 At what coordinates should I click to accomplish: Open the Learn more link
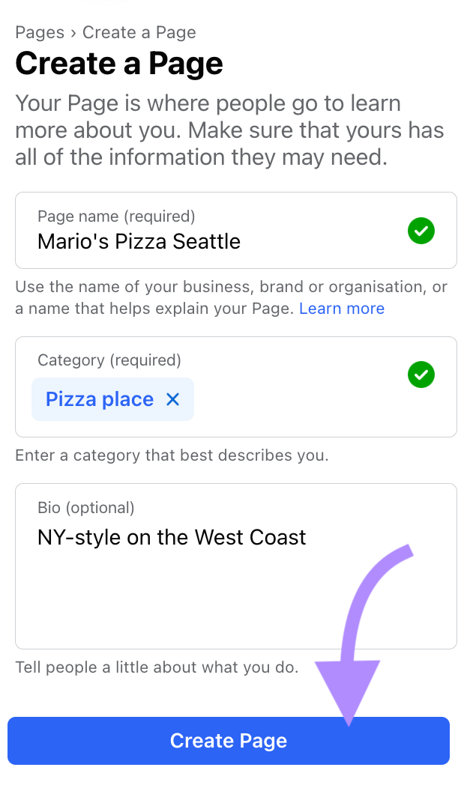[342, 308]
